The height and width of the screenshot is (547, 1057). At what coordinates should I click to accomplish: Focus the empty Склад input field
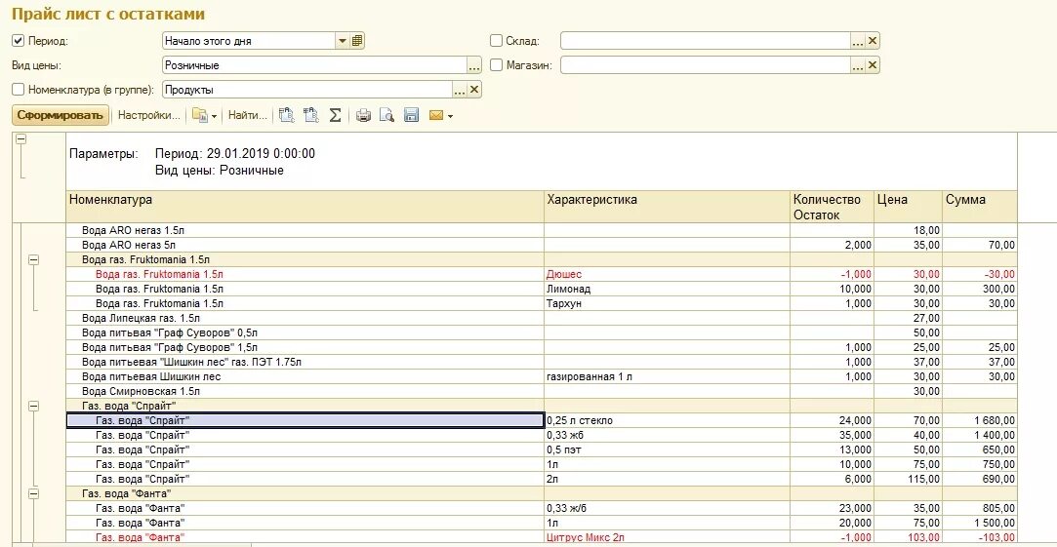(705, 41)
